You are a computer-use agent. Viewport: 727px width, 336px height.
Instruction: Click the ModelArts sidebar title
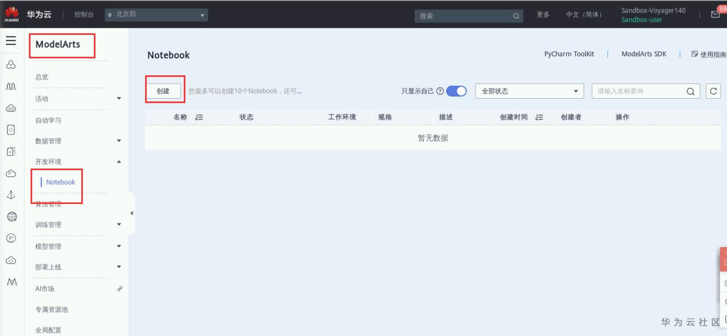58,45
